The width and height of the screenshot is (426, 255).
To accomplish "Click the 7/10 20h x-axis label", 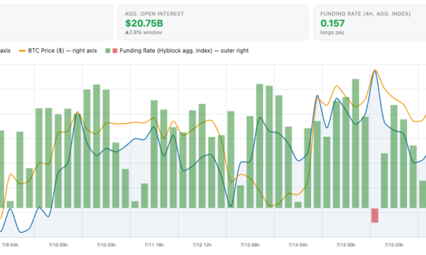I will tap(106, 245).
